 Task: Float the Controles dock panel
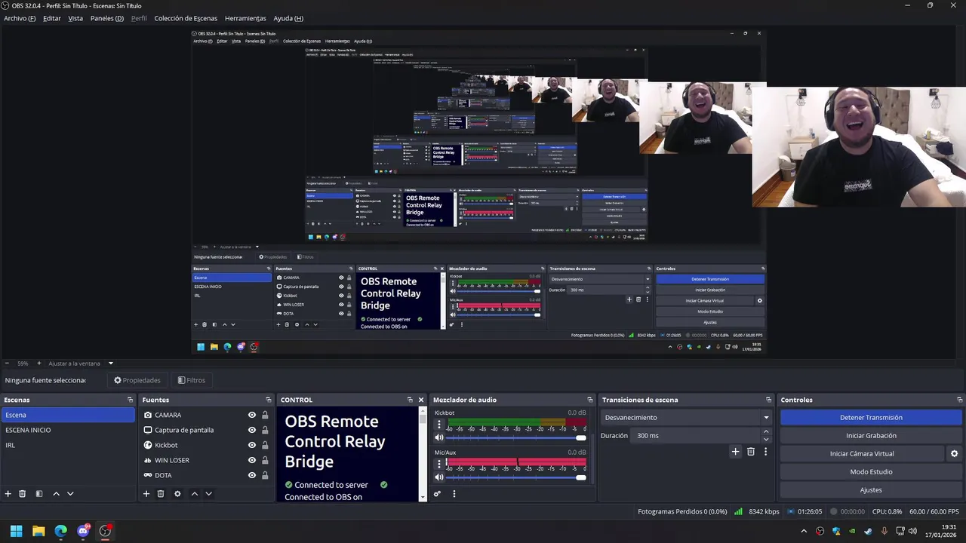(x=960, y=400)
